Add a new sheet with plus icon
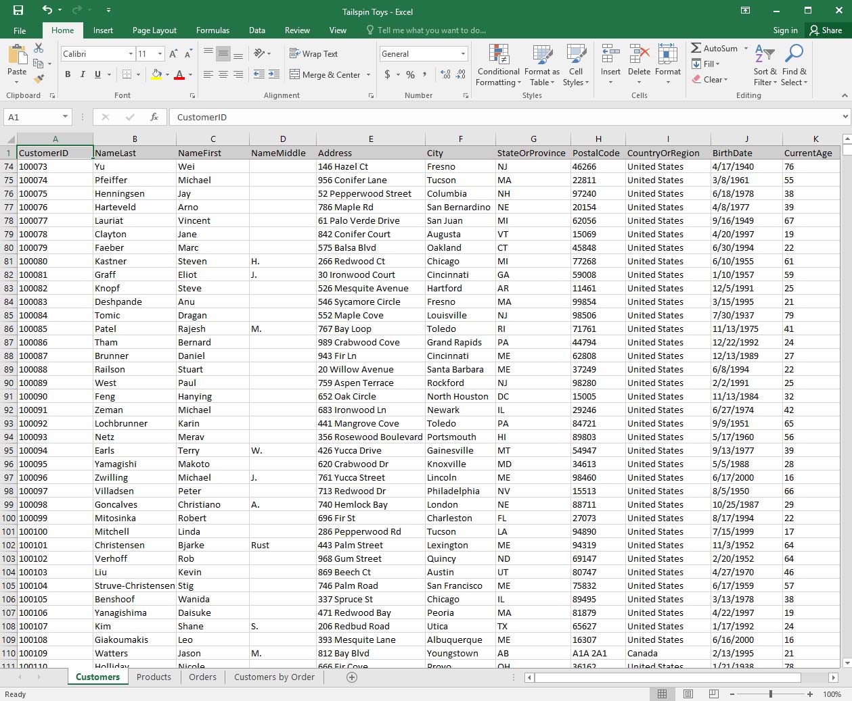The width and height of the screenshot is (852, 701). coord(352,677)
